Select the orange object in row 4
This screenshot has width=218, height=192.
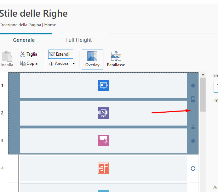103,168
